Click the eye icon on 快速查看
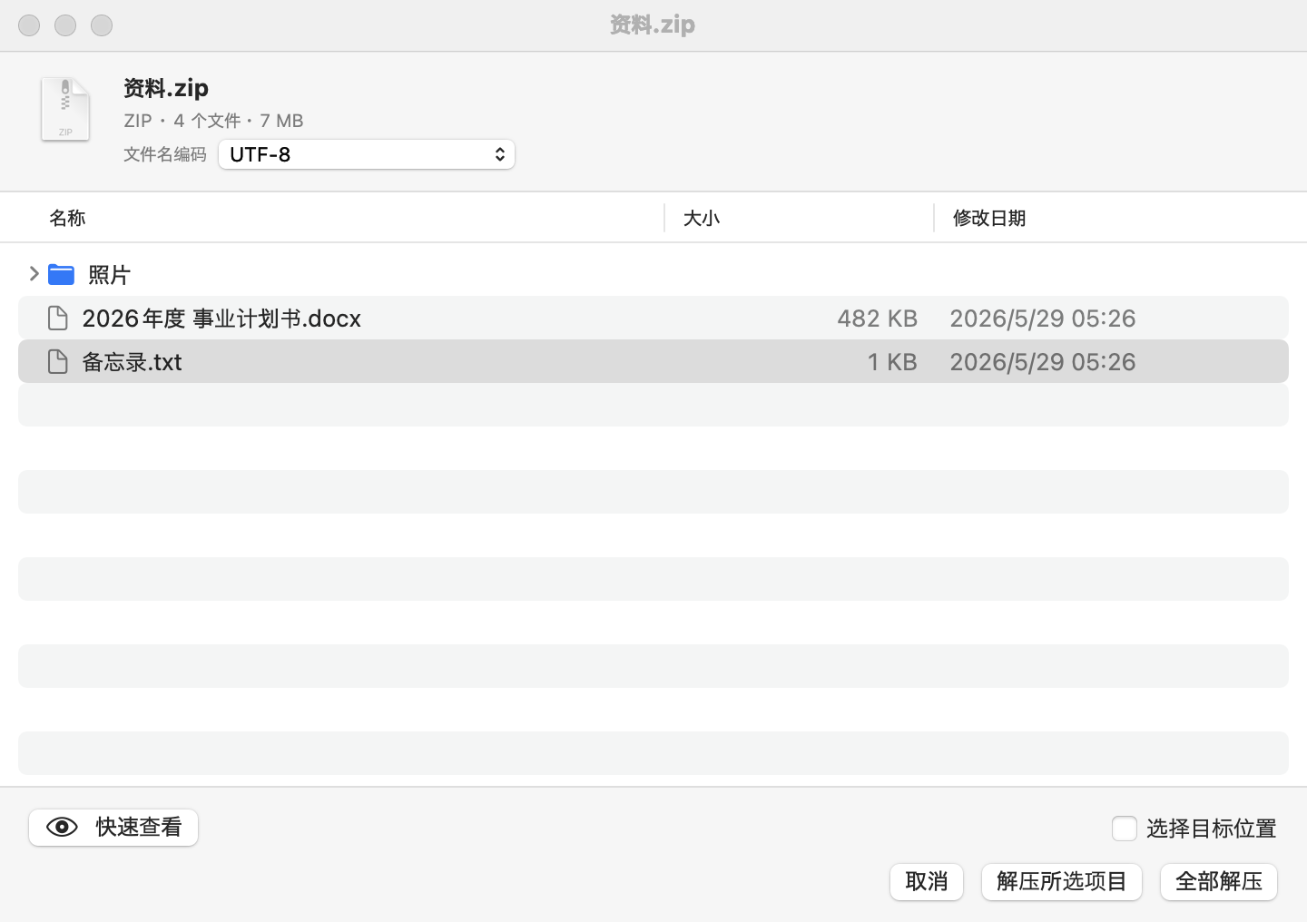 click(x=62, y=827)
